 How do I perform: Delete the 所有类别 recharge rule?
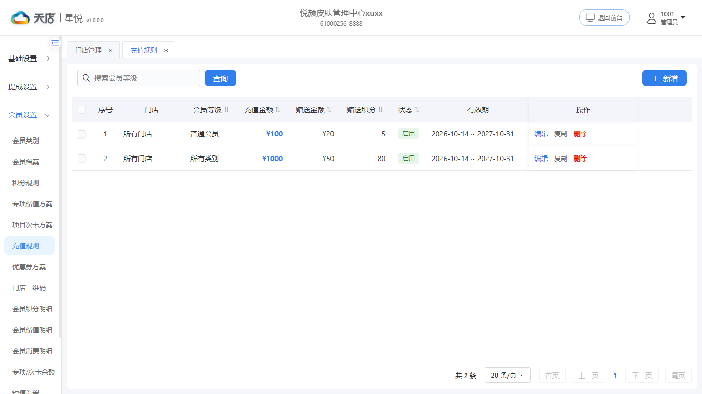(580, 159)
